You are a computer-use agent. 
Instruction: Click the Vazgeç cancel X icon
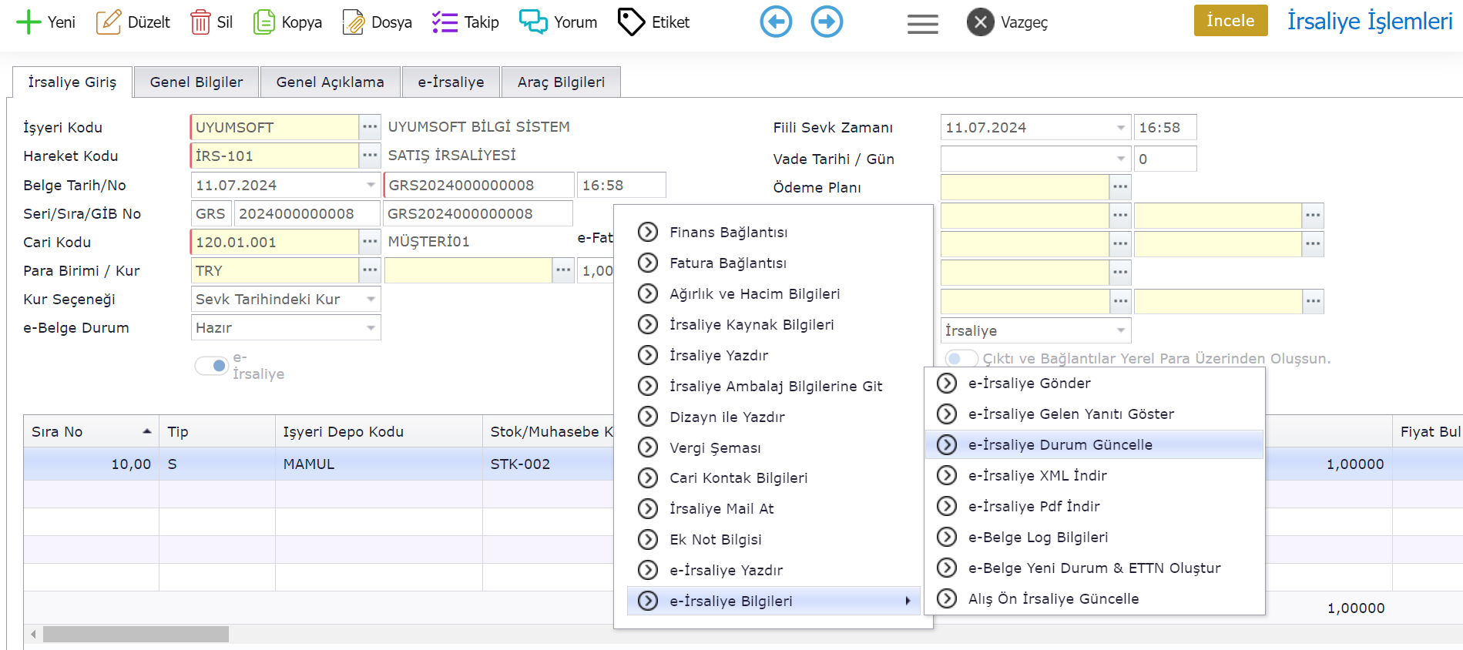(x=980, y=22)
